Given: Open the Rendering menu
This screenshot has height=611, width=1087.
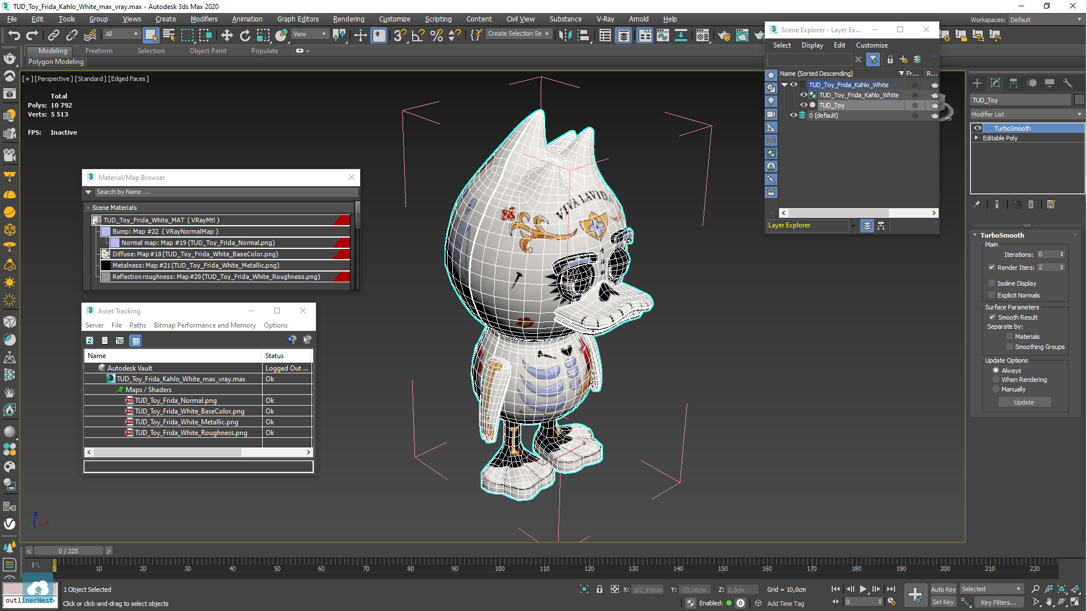Looking at the screenshot, I should click(348, 19).
